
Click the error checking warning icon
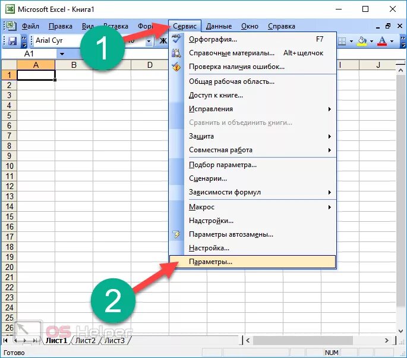pos(176,67)
